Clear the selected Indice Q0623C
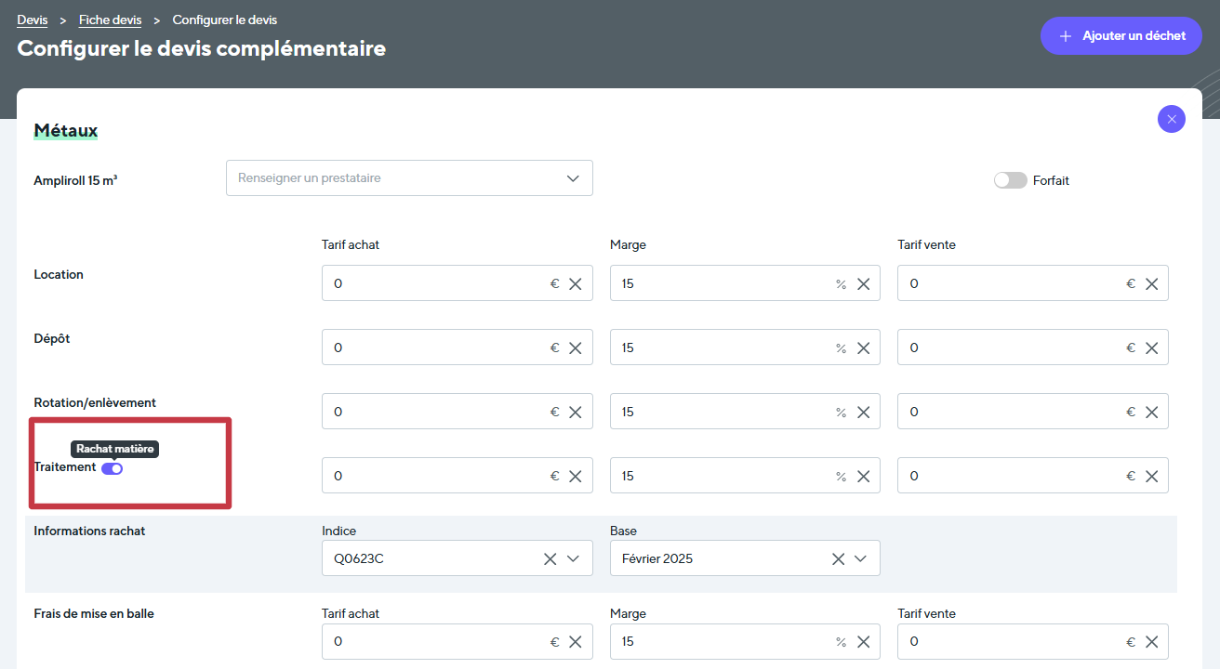The width and height of the screenshot is (1220, 669). click(550, 559)
